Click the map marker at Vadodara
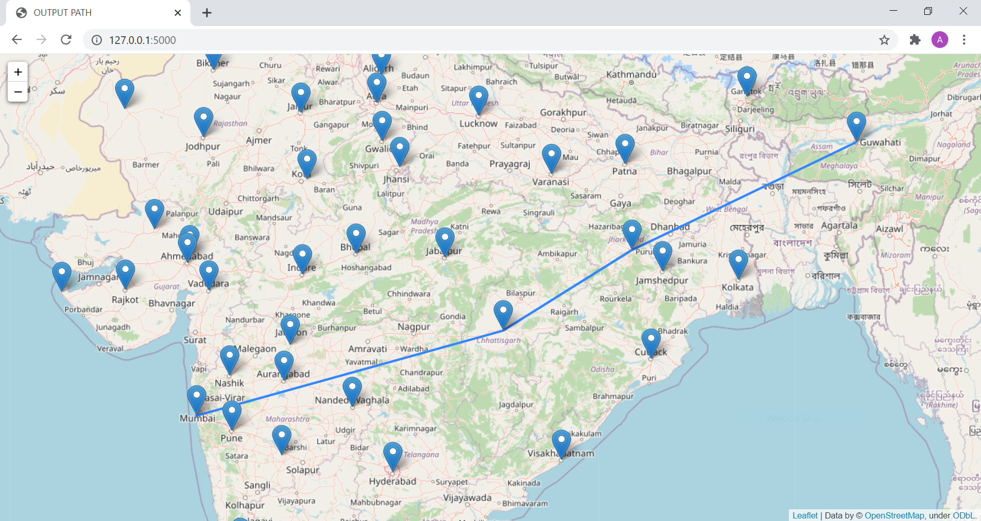Screen dimensions: 981x521 coord(208,275)
